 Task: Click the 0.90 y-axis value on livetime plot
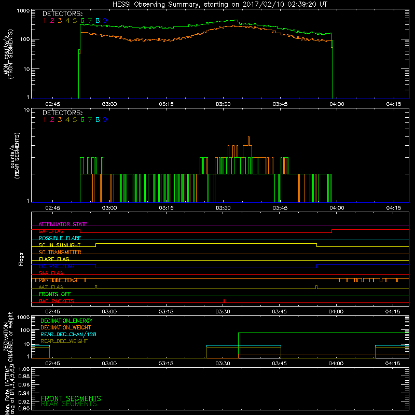coord(24,408)
